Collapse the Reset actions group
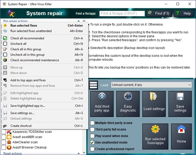This screenshot has width=196, height=155. (x=78, y=153)
